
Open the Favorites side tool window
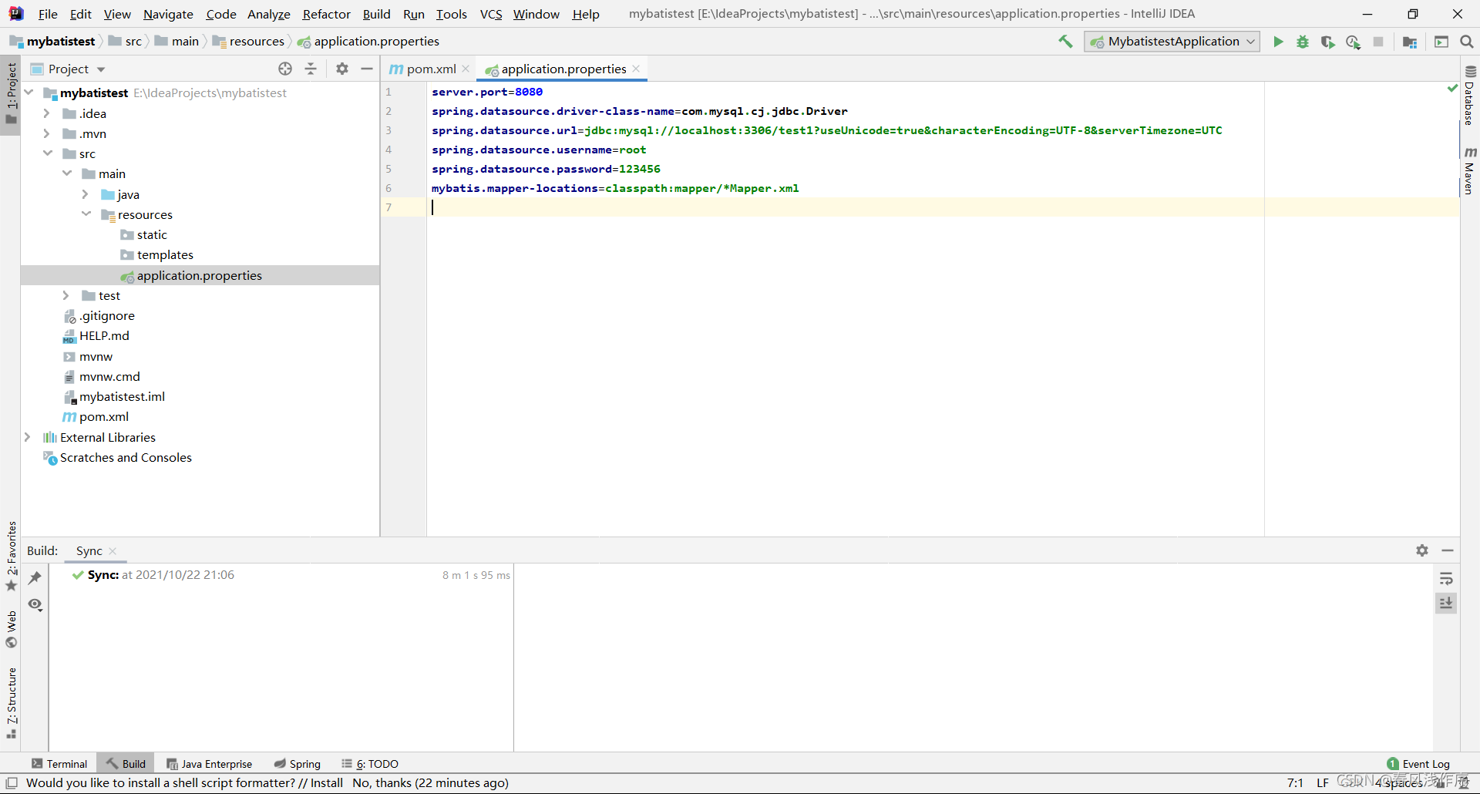point(11,557)
